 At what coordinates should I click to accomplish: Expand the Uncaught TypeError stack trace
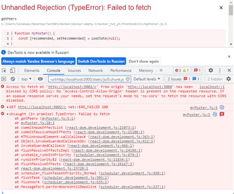(7, 114)
